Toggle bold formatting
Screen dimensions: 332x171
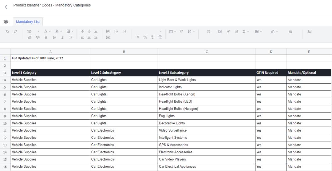(x=46, y=37)
